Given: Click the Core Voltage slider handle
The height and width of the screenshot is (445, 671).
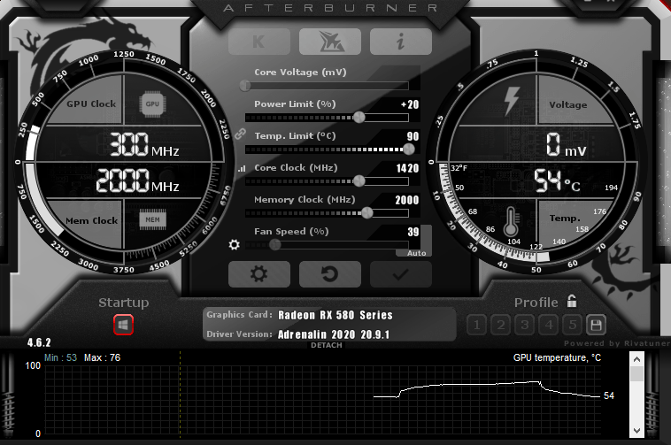Looking at the screenshot, I should click(x=245, y=86).
